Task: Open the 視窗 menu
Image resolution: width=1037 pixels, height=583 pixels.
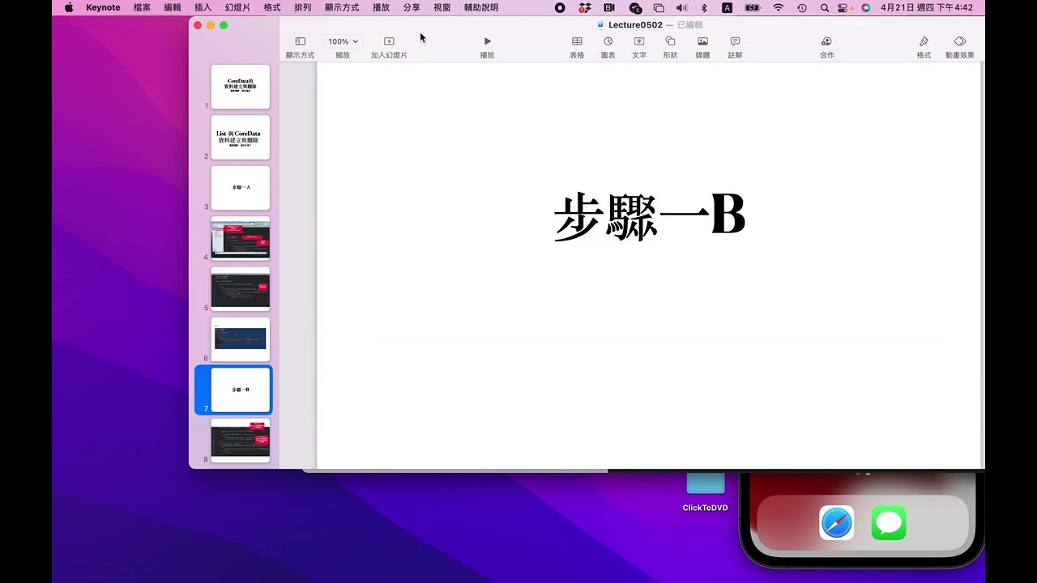Action: click(x=442, y=7)
